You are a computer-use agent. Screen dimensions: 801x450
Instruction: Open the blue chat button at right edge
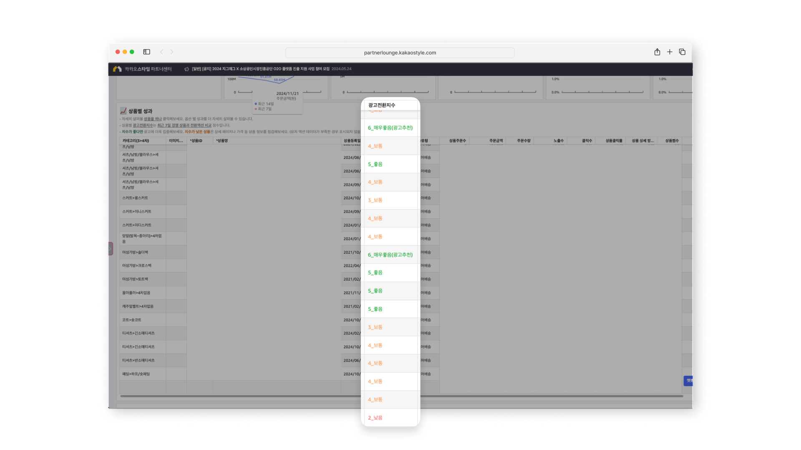point(688,381)
